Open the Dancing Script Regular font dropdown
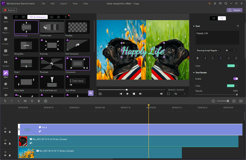246x160 pixels. (x=208, y=50)
